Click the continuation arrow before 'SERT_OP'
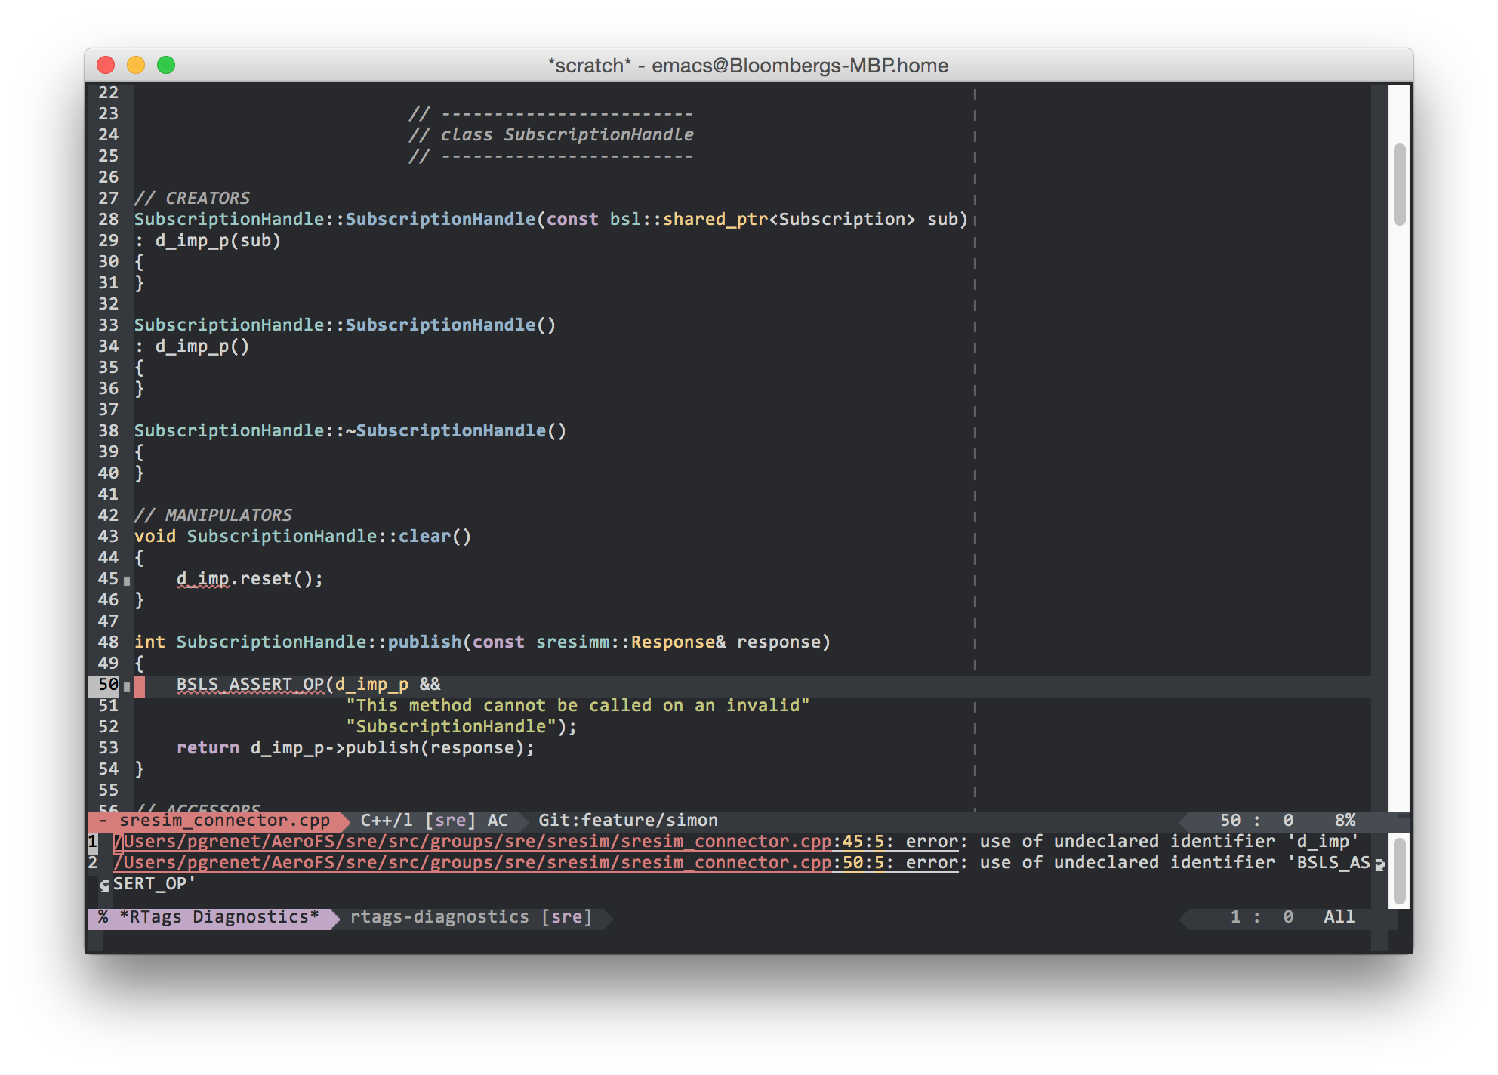The height and width of the screenshot is (1075, 1498). click(104, 886)
